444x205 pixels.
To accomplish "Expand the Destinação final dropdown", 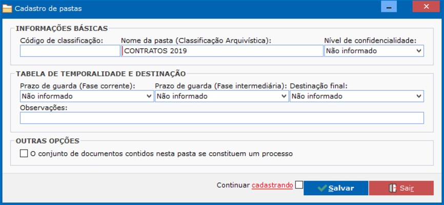I will 356,96.
